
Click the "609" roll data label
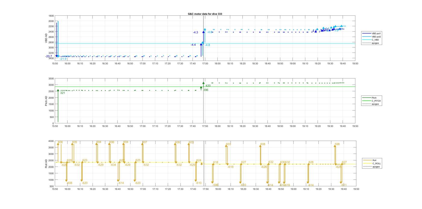click(x=177, y=142)
